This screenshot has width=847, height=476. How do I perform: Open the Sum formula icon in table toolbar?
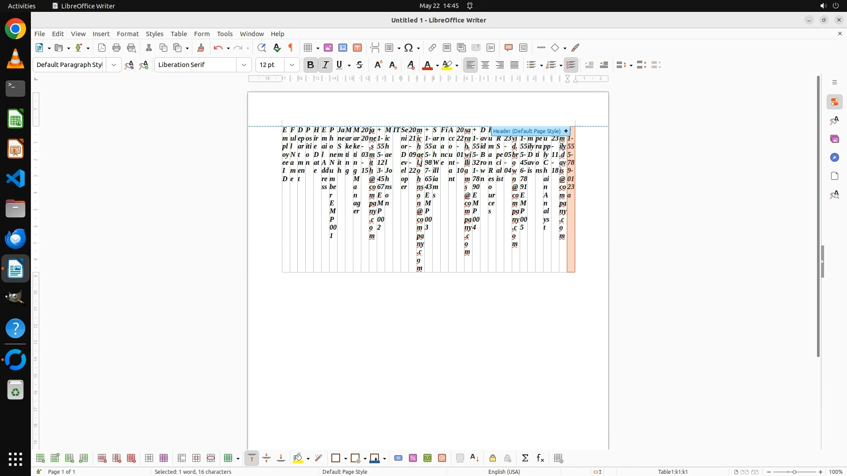click(525, 458)
